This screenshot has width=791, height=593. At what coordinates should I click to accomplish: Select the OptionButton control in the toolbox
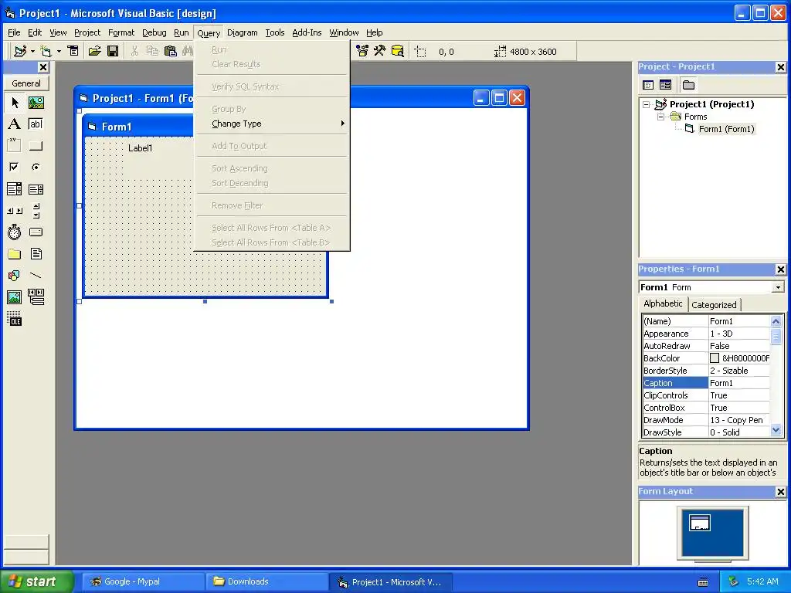[36, 167]
